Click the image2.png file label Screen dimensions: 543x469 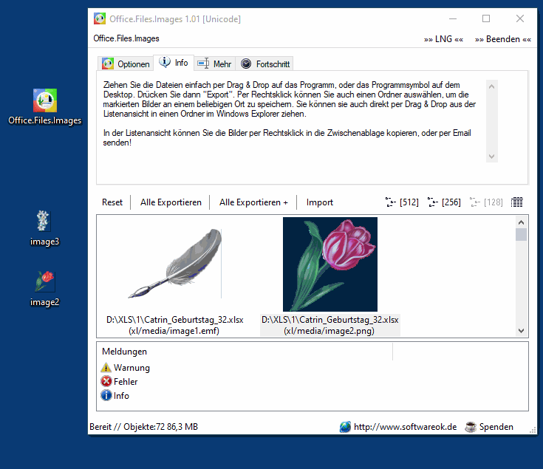pos(330,325)
